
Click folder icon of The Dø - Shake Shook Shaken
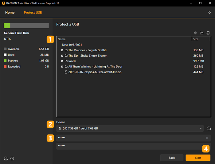click(x=66, y=56)
